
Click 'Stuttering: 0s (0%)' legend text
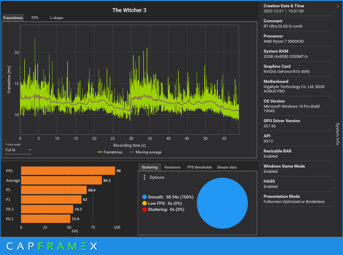click(x=166, y=210)
